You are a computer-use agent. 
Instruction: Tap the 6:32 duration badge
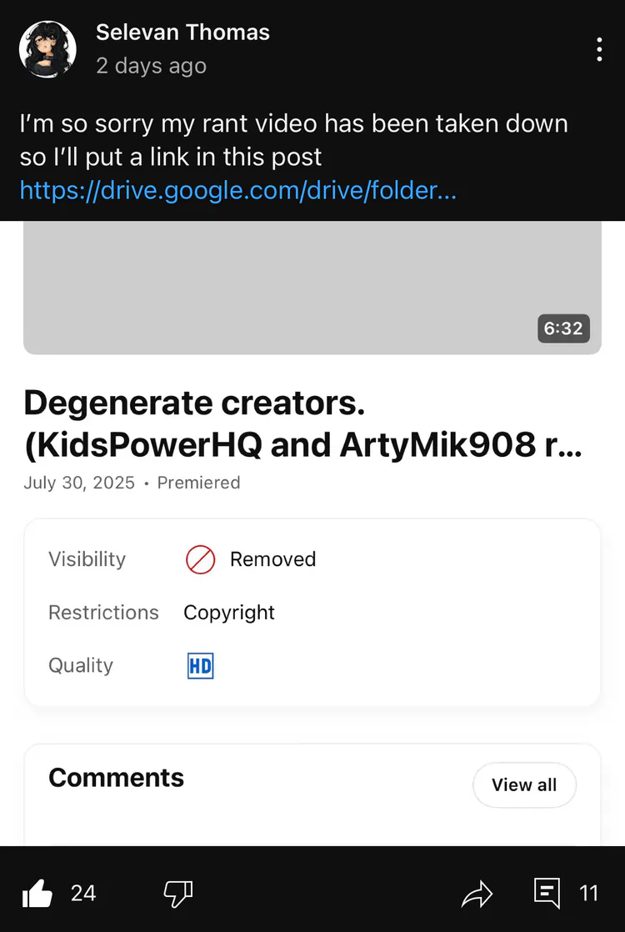(x=562, y=328)
